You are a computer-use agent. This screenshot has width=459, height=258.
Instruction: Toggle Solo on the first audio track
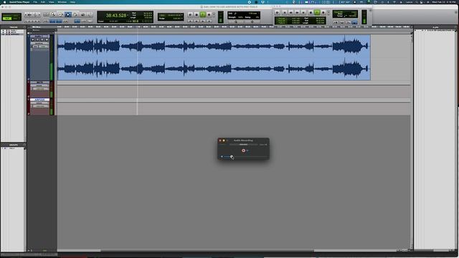pos(42,40)
